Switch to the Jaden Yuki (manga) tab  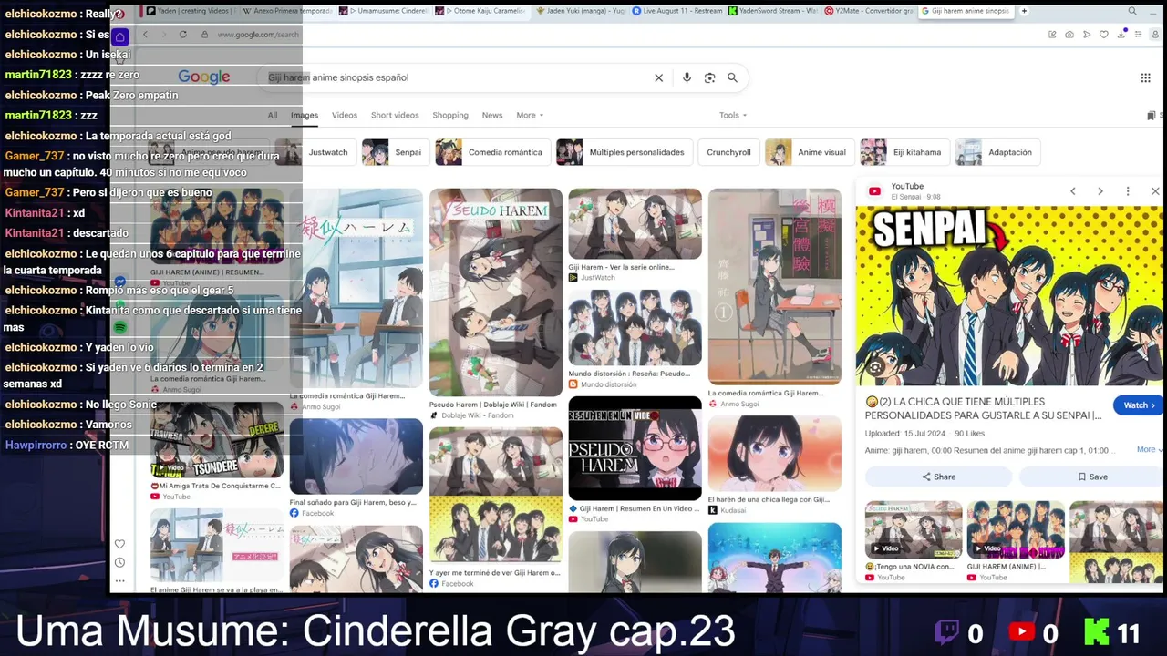(581, 11)
